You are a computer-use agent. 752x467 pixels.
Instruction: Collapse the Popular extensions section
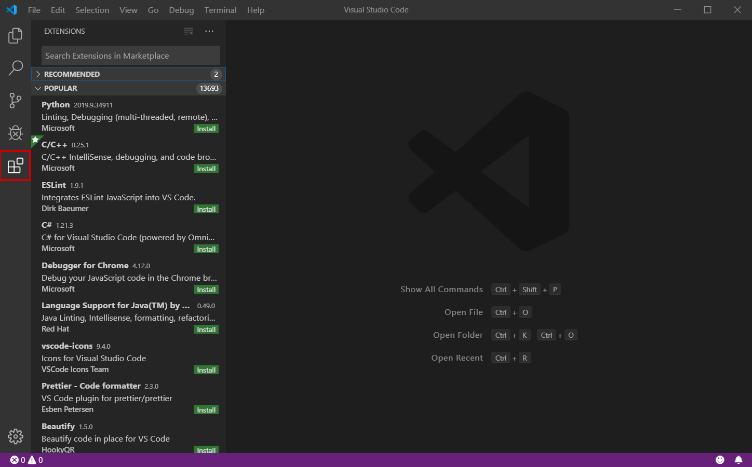60,88
